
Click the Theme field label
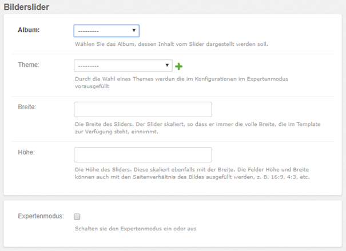29,65
